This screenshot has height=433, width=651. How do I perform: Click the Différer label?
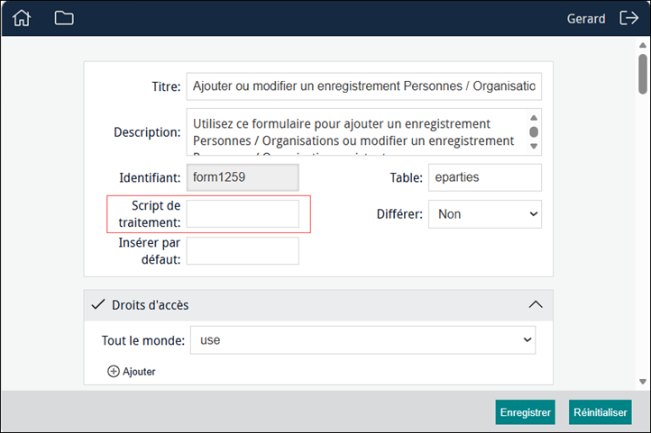point(399,214)
